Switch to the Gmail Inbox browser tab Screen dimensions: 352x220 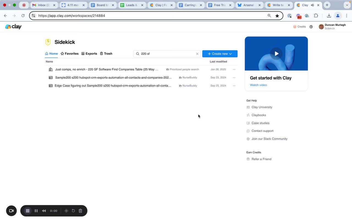tap(43, 5)
